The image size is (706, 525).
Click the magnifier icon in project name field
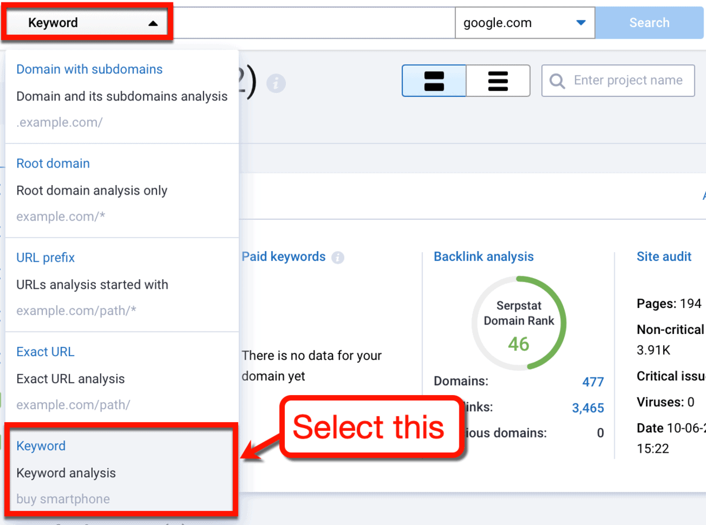coord(557,81)
